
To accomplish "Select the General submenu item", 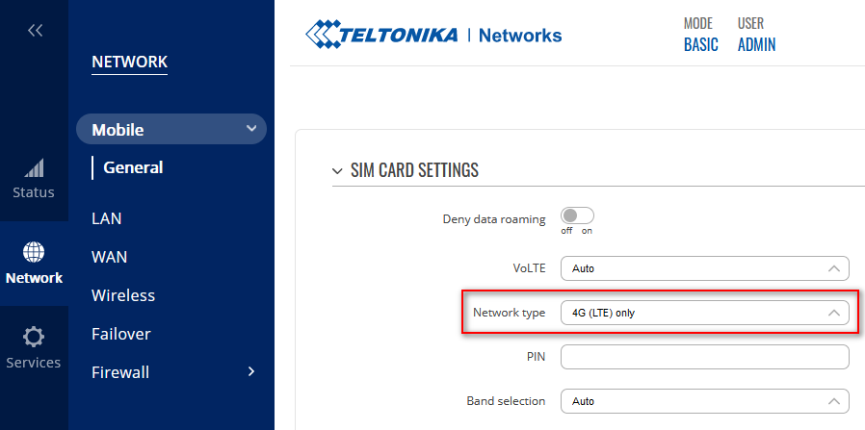I will click(133, 167).
